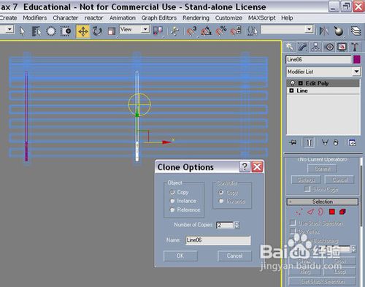Open the selection filter dropdown arrow
Image resolution: width=365 pixels, height=287 pixels.
(x=9, y=29)
